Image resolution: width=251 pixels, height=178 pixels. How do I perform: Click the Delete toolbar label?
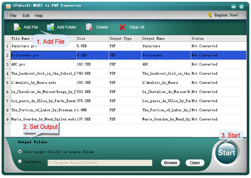(102, 27)
